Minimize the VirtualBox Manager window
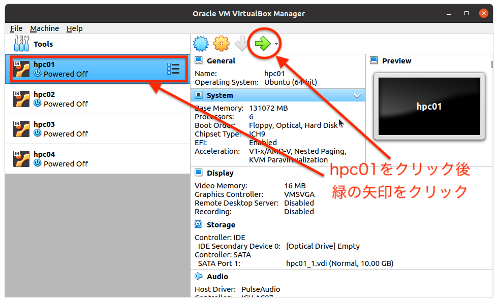 point(449,14)
